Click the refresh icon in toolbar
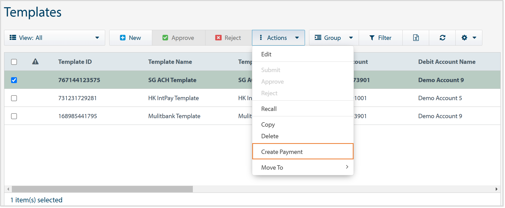 pos(442,38)
